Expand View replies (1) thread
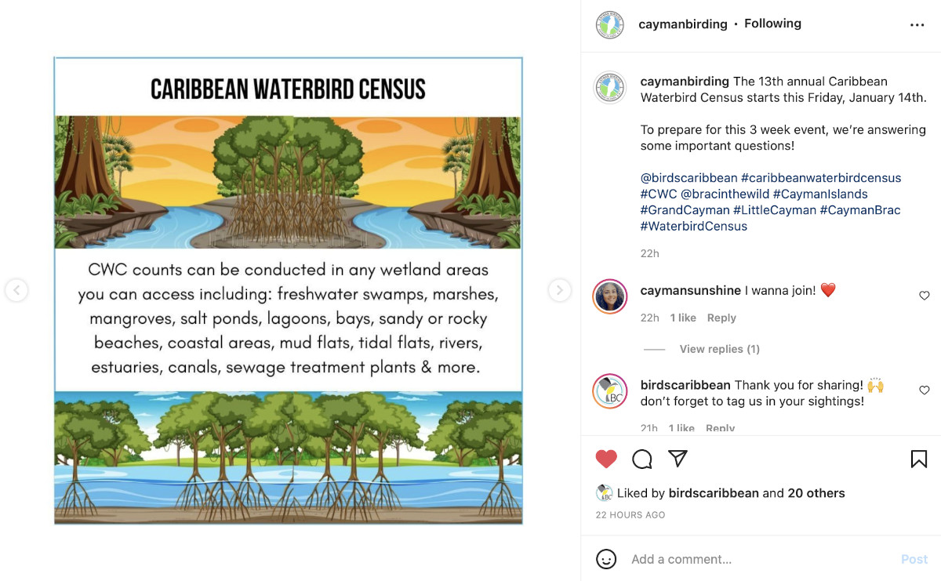Image resolution: width=941 pixels, height=581 pixels. 719,349
